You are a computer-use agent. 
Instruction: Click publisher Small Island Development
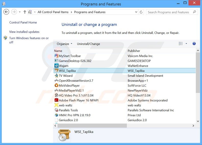pos(145,76)
